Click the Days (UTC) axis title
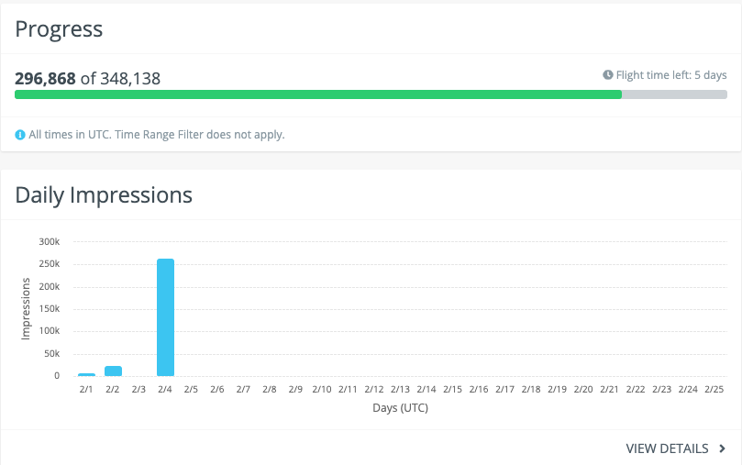This screenshot has width=742, height=465. (x=400, y=408)
